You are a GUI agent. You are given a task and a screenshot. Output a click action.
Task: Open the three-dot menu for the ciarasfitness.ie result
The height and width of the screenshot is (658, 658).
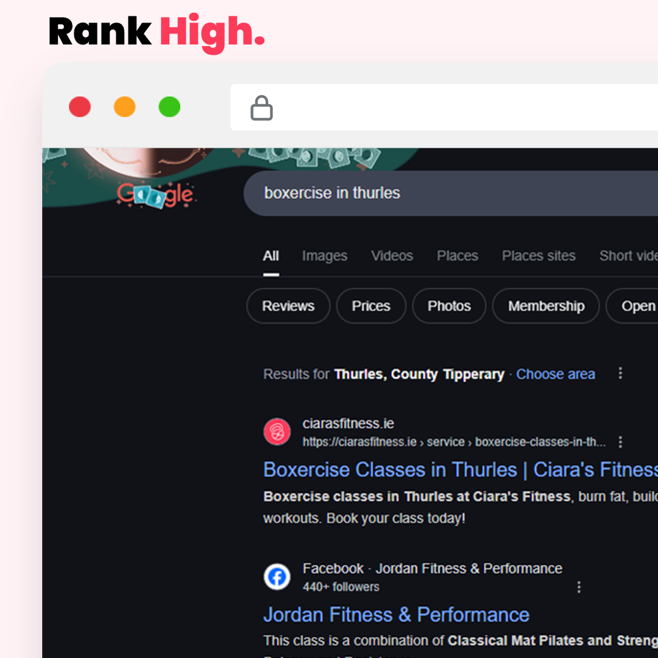[620, 442]
